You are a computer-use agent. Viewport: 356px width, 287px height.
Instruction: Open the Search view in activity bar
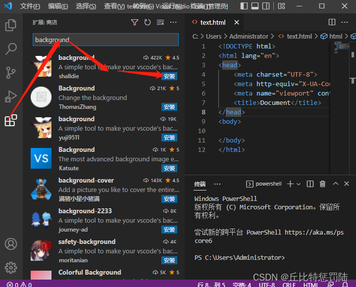pyautogui.click(x=10, y=49)
